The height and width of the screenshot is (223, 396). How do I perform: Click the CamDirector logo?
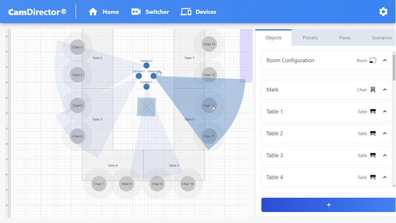(38, 12)
